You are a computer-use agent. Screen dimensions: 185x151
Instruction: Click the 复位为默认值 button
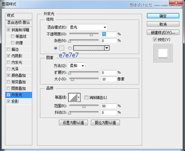[x=105, y=123]
